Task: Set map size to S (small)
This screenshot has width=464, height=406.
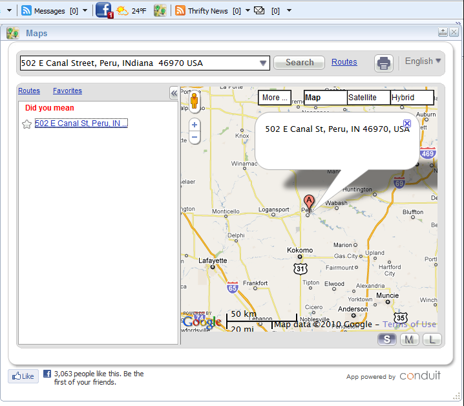Action: click(x=386, y=339)
